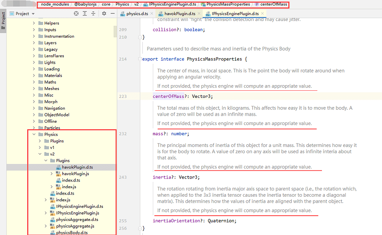The width and height of the screenshot is (382, 235).
Task: Open the Project panel settings gear
Action: [104, 13]
